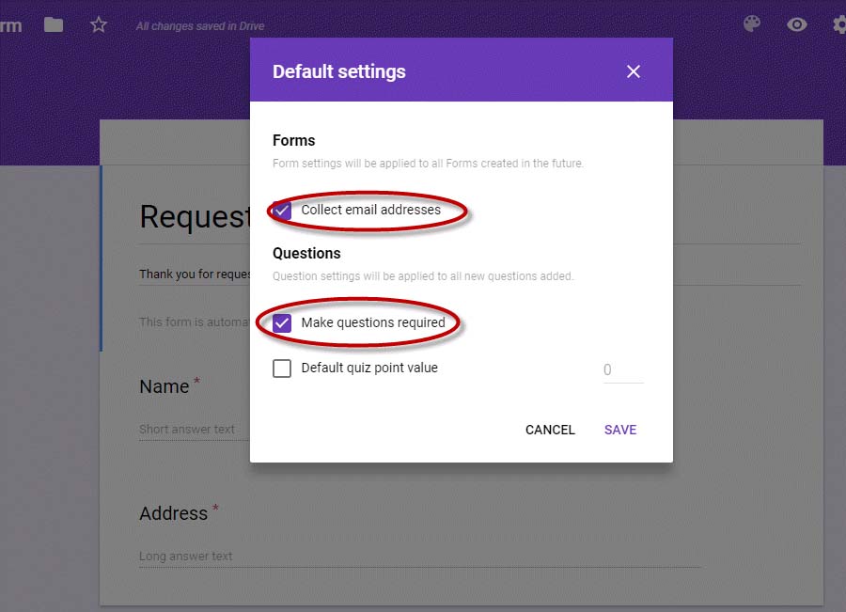Click All changes saved in Drive text
The height and width of the screenshot is (612, 846).
(200, 26)
